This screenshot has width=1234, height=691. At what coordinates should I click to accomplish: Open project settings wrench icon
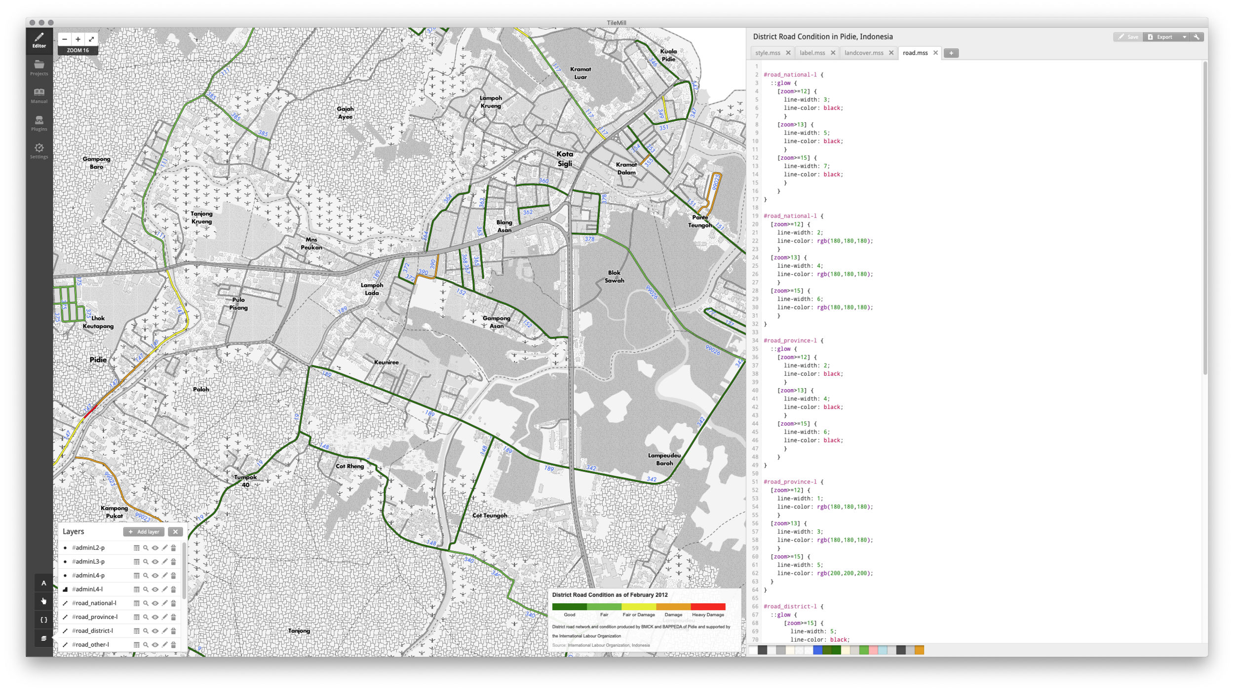[x=1196, y=37]
